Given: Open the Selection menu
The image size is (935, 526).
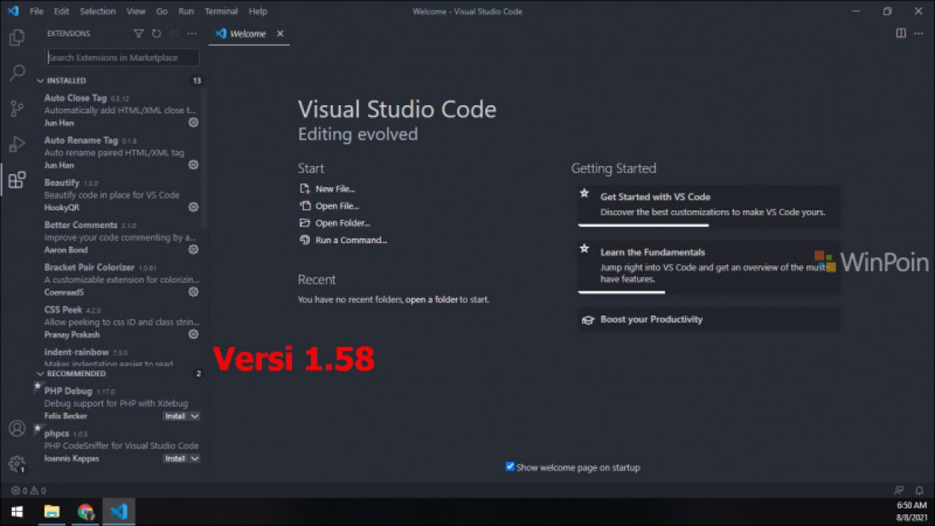Looking at the screenshot, I should pyautogui.click(x=98, y=11).
